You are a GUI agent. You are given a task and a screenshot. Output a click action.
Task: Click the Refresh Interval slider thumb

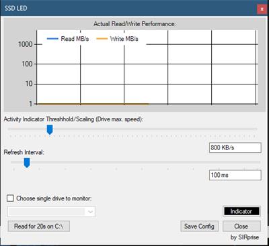coord(27,163)
